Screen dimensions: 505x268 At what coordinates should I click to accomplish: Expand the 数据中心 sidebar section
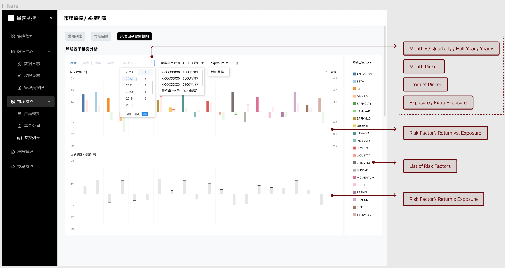pyautogui.click(x=31, y=52)
